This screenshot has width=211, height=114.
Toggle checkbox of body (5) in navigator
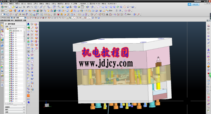click(x=10, y=42)
